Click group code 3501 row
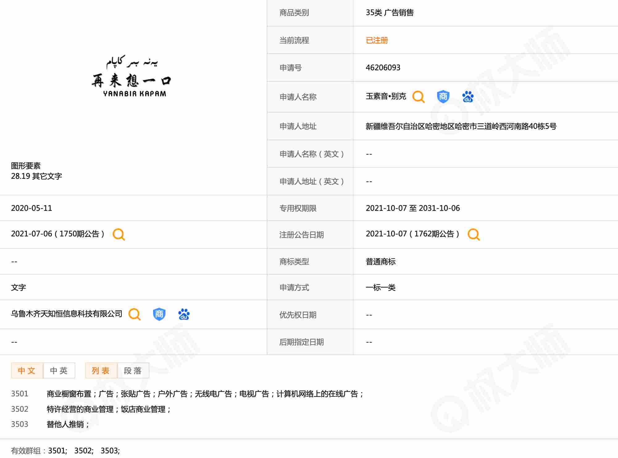Screen dimensions: 618x458 19,394
